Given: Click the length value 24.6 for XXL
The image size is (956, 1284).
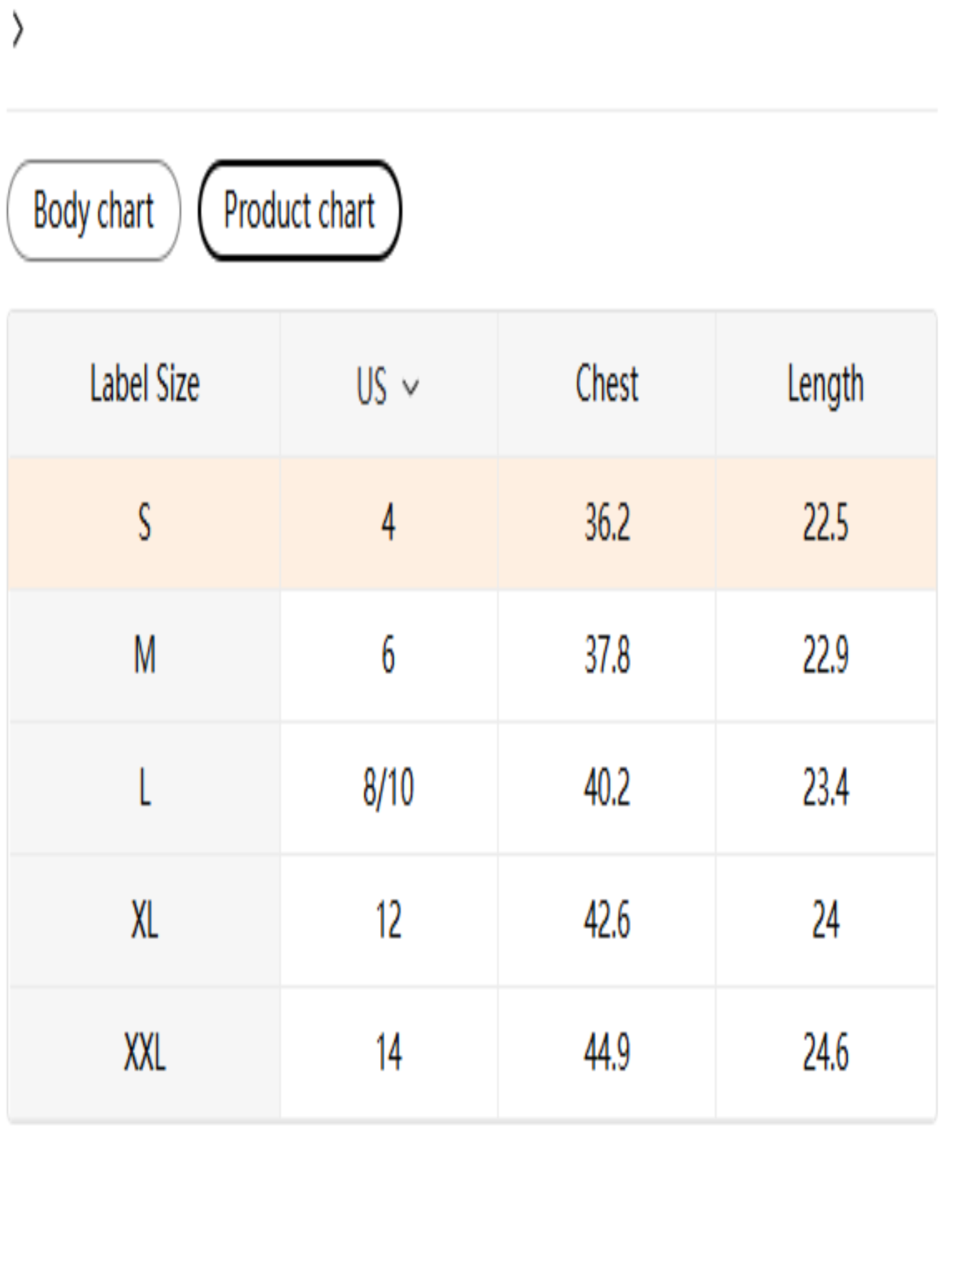Looking at the screenshot, I should click(x=825, y=1052).
